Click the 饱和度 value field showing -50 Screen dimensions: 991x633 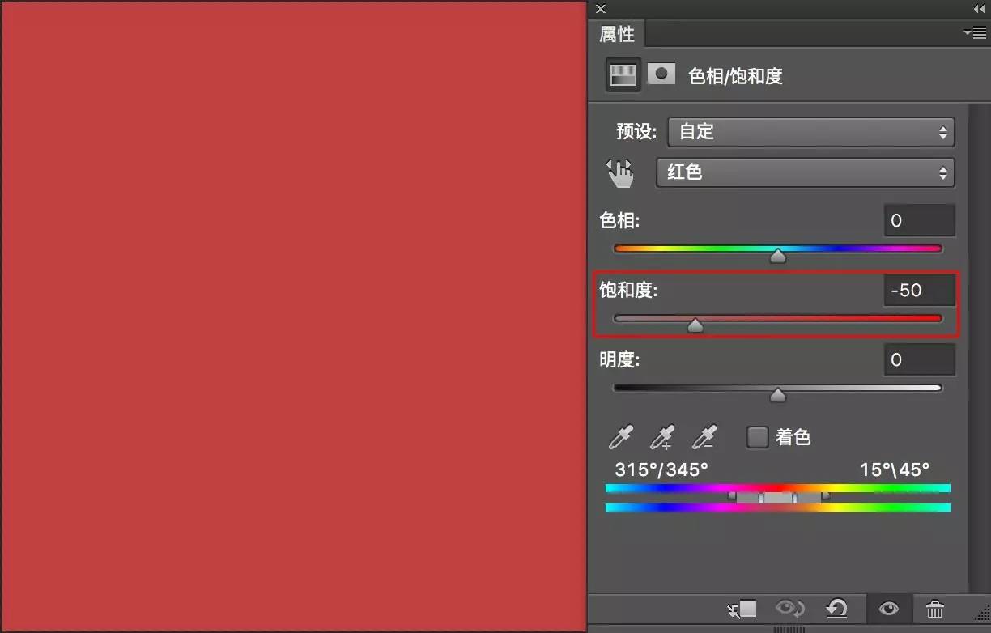[919, 290]
